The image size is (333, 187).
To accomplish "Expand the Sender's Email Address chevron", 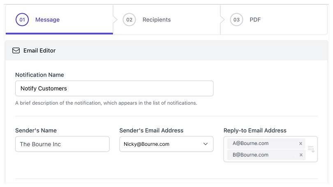I will click(206, 144).
